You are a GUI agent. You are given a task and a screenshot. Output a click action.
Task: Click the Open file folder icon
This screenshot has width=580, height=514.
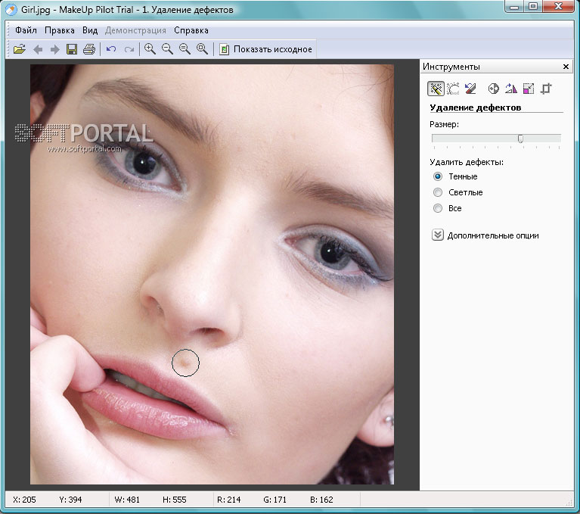click(x=20, y=49)
